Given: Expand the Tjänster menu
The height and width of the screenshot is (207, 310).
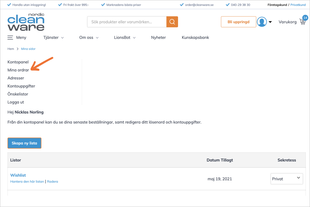Looking at the screenshot, I should (x=54, y=38).
